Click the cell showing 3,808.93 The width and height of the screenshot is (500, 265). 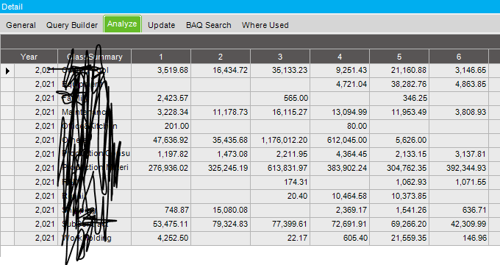[x=459, y=113]
